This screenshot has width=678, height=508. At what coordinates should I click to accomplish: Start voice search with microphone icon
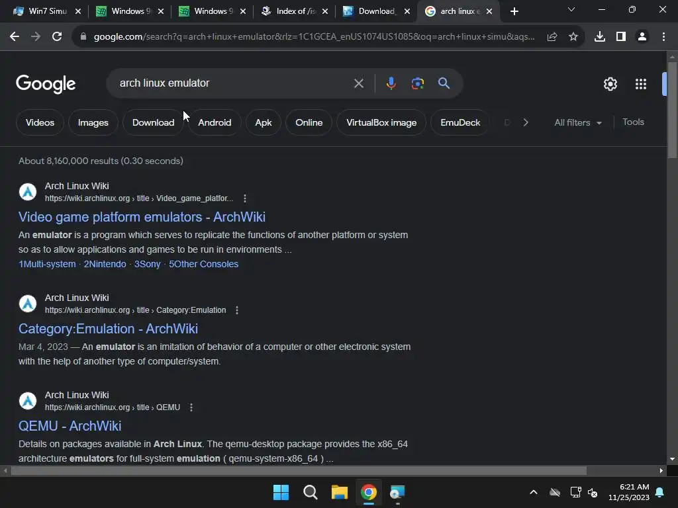click(x=391, y=83)
